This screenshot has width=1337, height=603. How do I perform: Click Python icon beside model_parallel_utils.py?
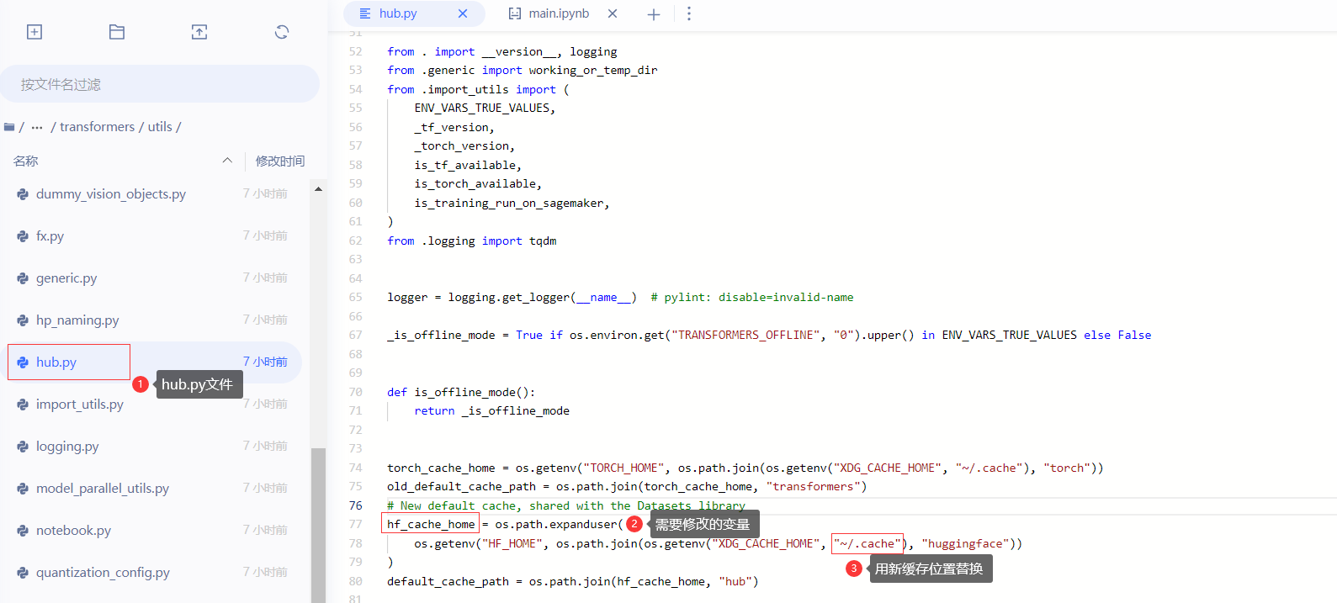(x=23, y=489)
